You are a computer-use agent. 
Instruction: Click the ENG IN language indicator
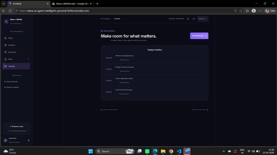tap(242, 151)
